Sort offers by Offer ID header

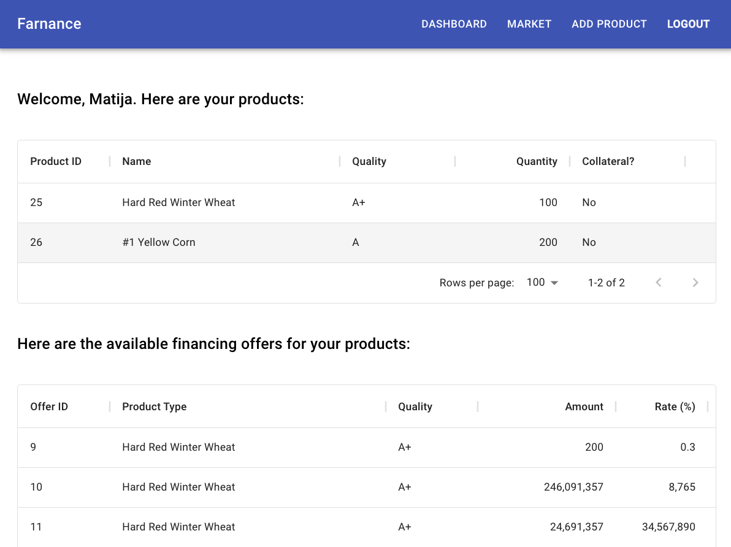49,407
